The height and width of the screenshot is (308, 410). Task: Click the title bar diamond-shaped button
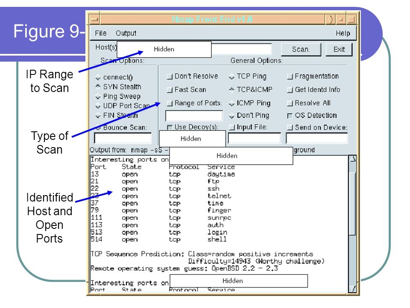click(x=331, y=19)
